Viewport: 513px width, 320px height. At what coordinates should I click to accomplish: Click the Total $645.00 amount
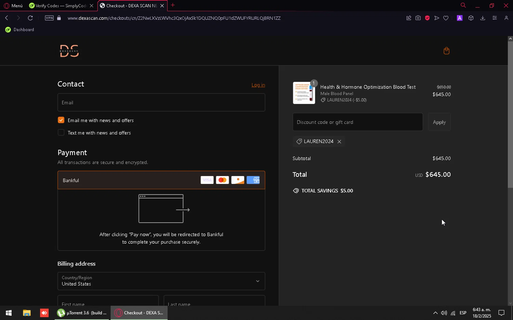[x=438, y=175]
